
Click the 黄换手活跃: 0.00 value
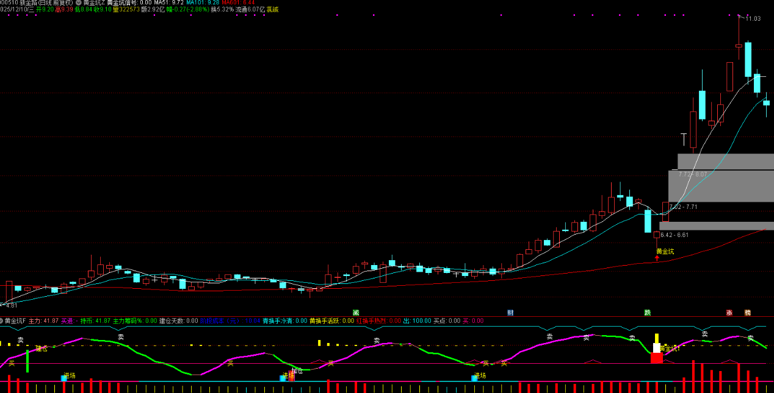[x=331, y=320]
